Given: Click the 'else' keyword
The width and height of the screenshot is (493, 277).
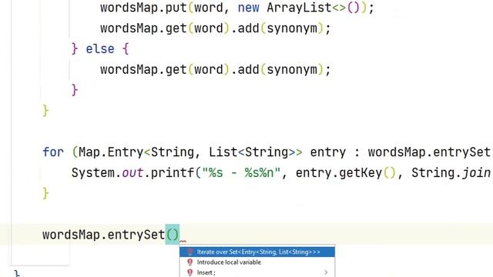Looking at the screenshot, I should [100, 49].
